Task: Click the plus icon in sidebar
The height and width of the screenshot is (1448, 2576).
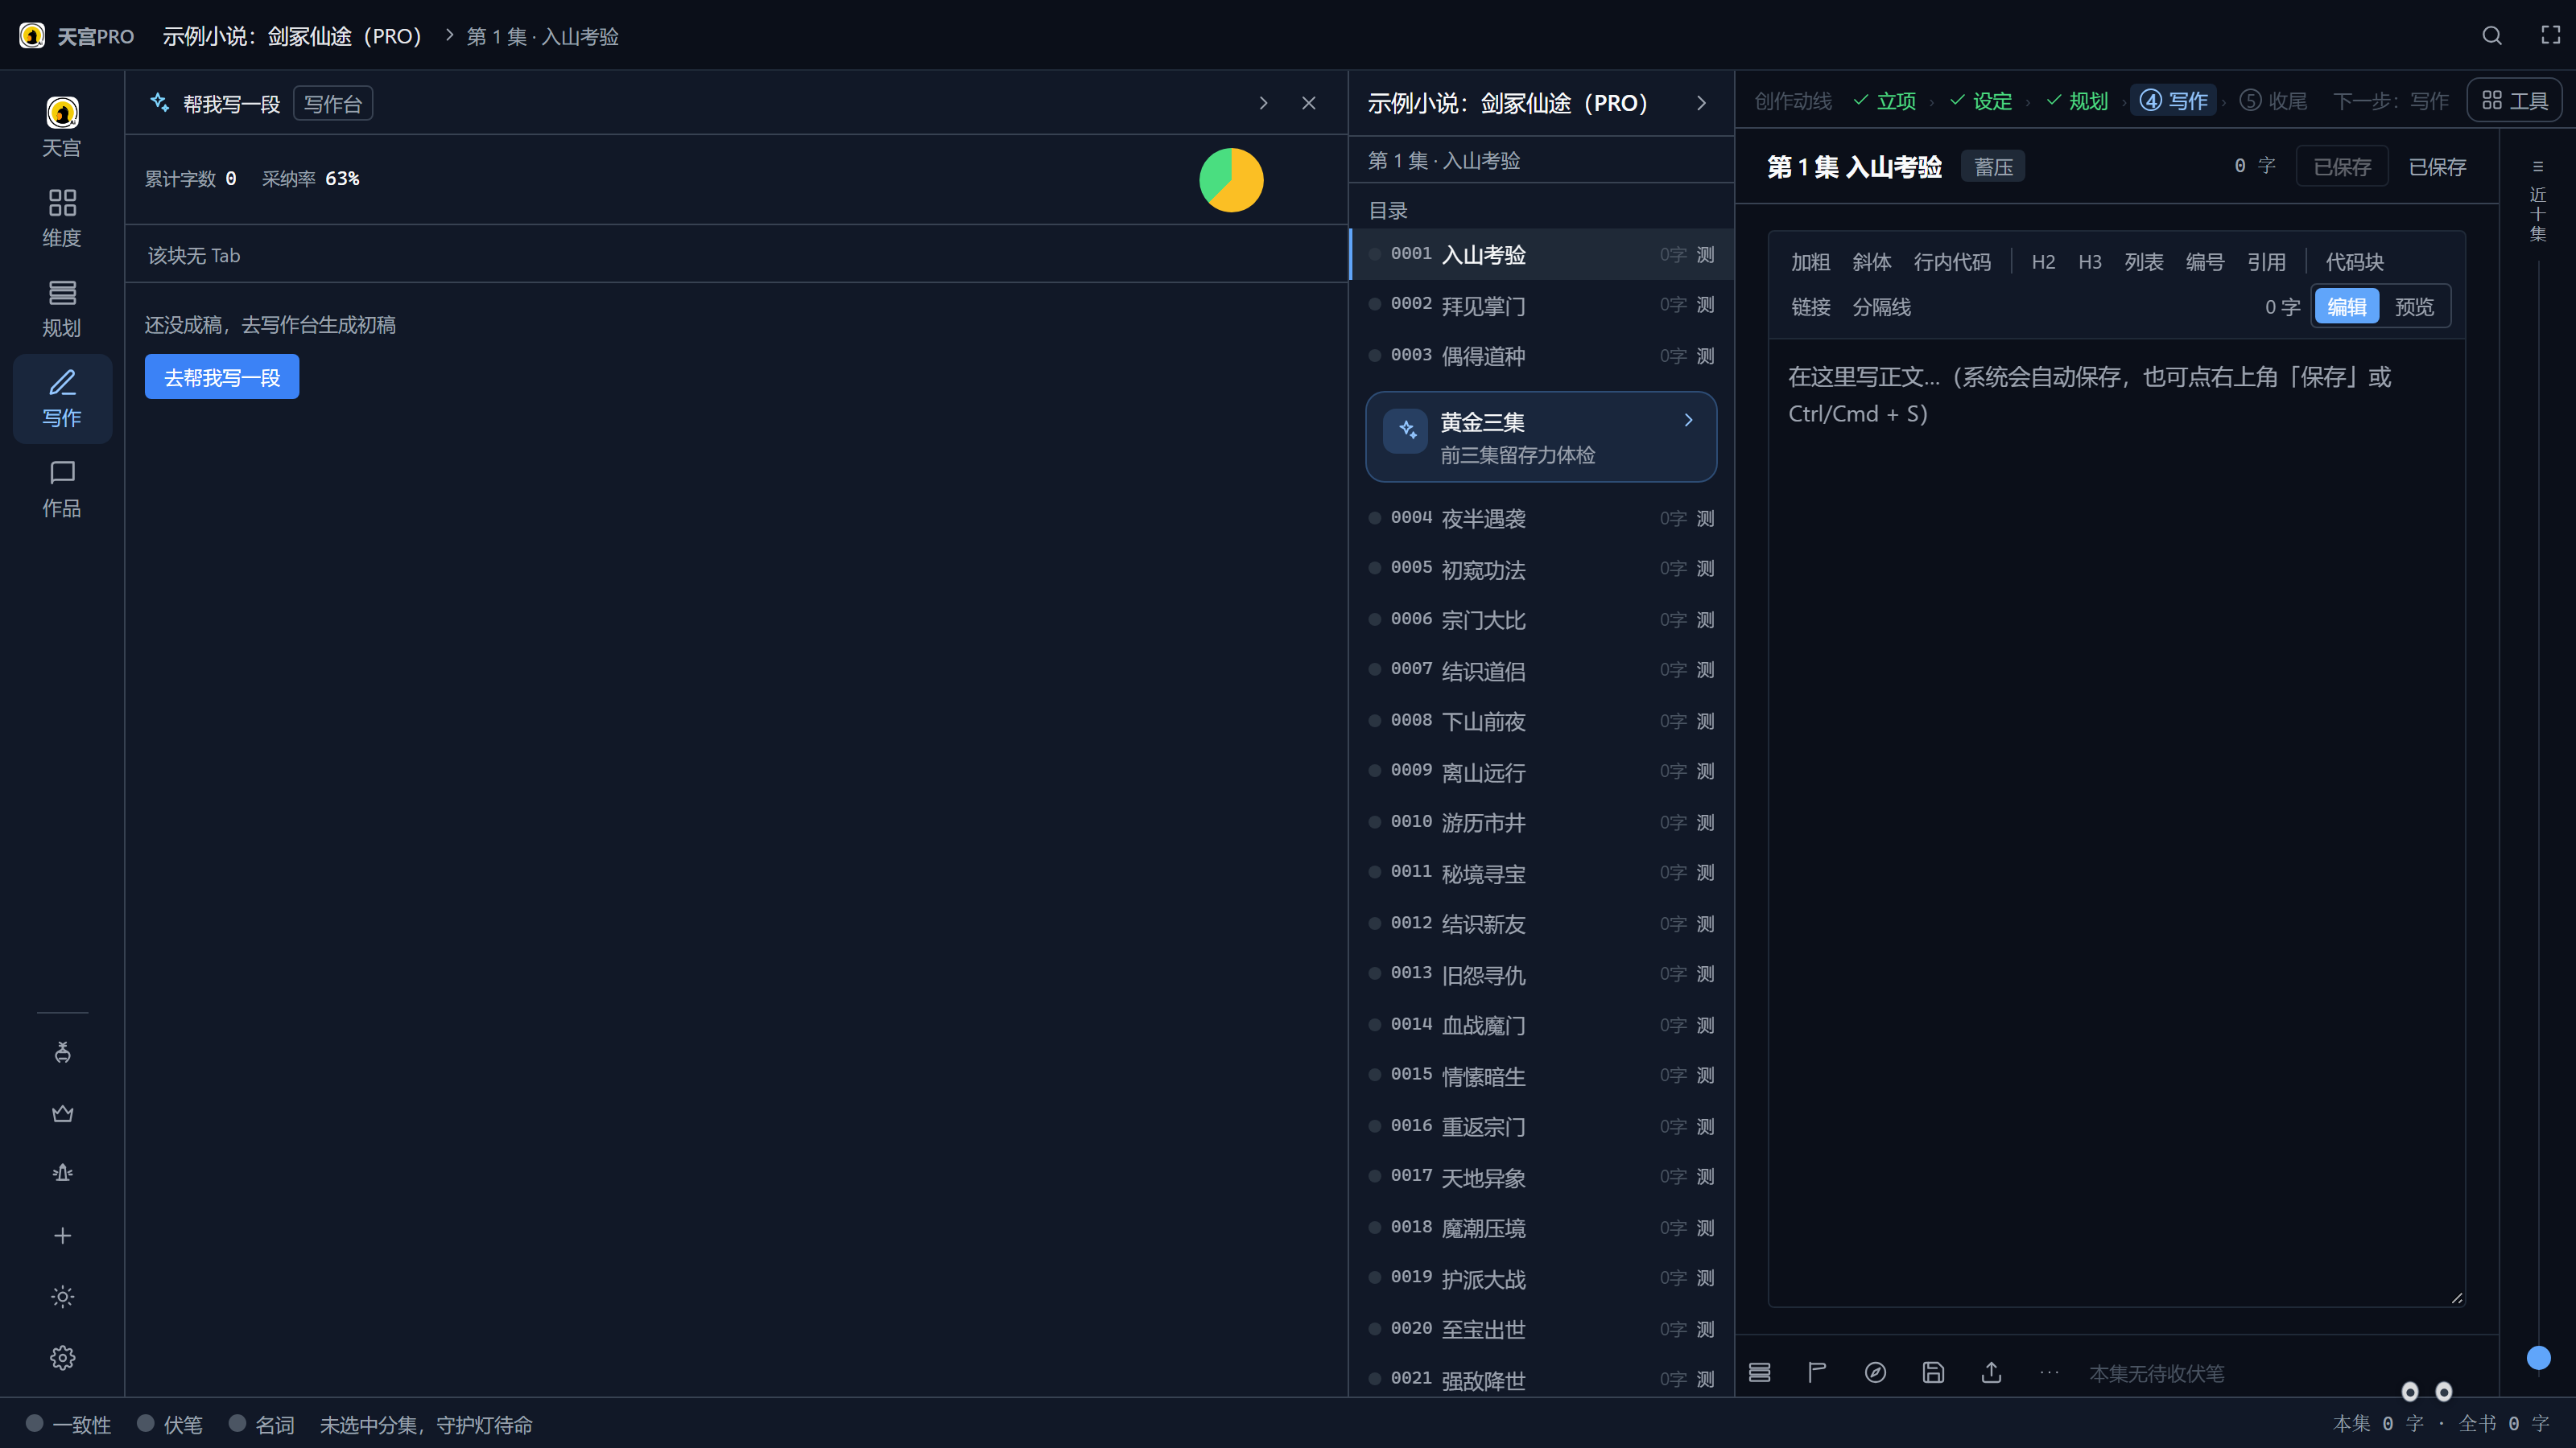Action: tap(62, 1235)
